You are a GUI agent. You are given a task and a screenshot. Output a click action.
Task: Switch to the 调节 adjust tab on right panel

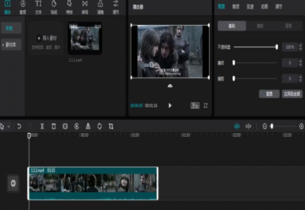click(279, 7)
